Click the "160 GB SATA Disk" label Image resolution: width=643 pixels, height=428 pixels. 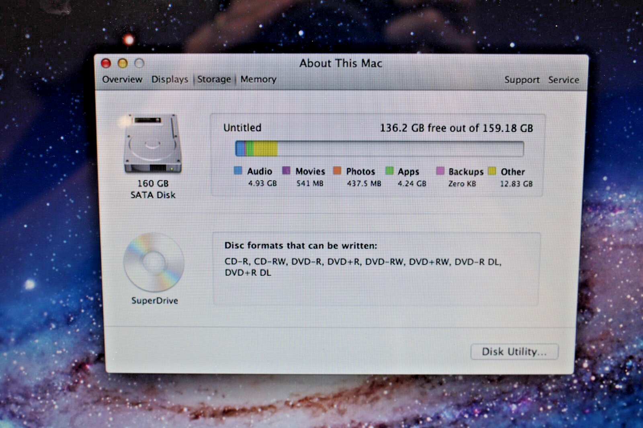pyautogui.click(x=153, y=189)
